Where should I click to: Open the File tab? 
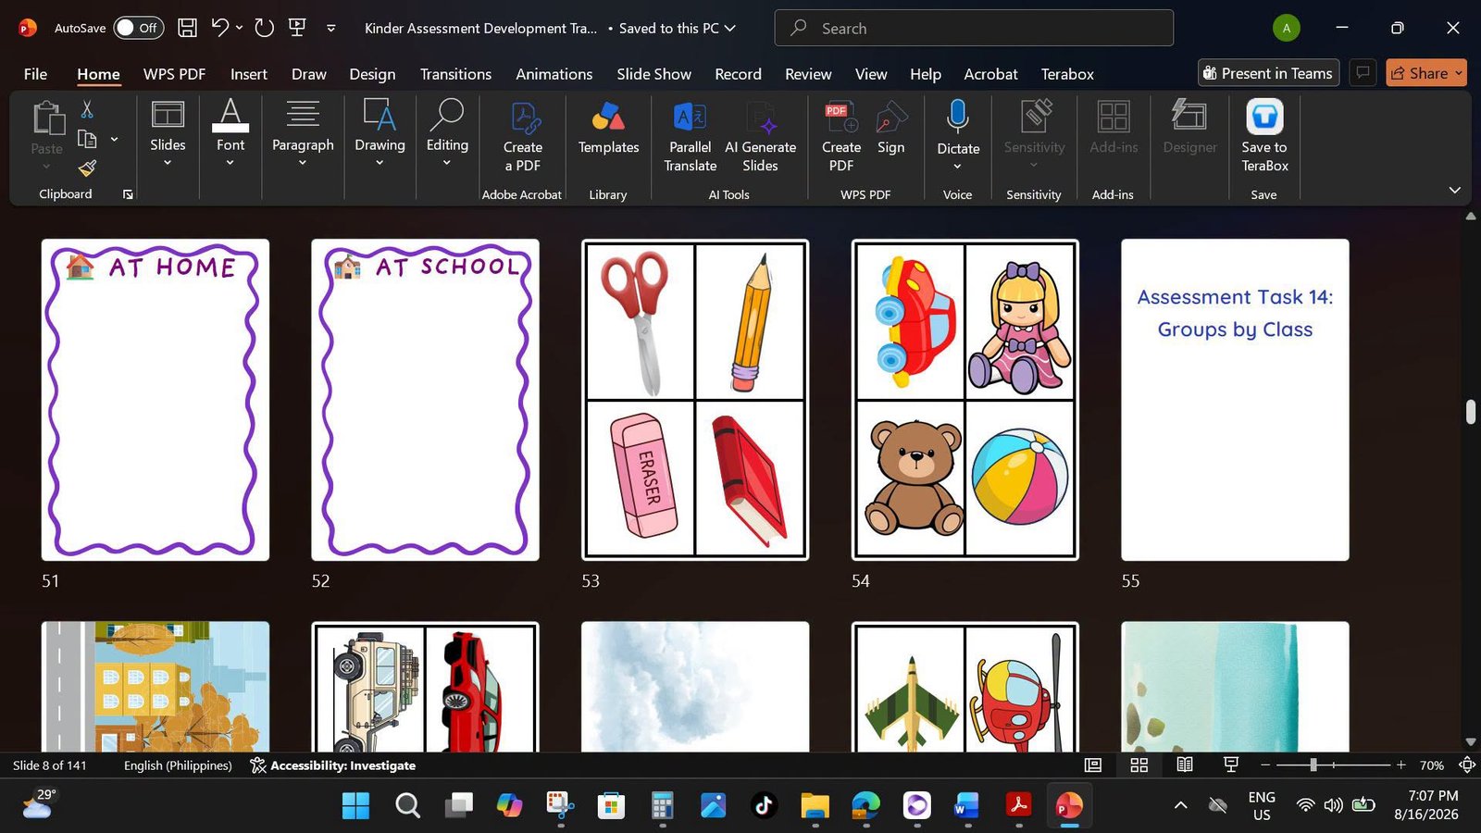35,74
